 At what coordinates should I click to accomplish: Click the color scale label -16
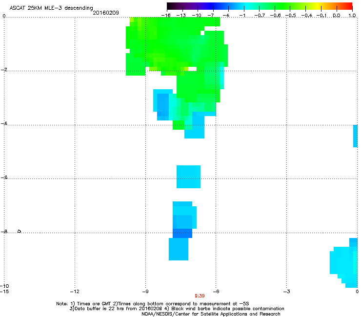[166, 16]
